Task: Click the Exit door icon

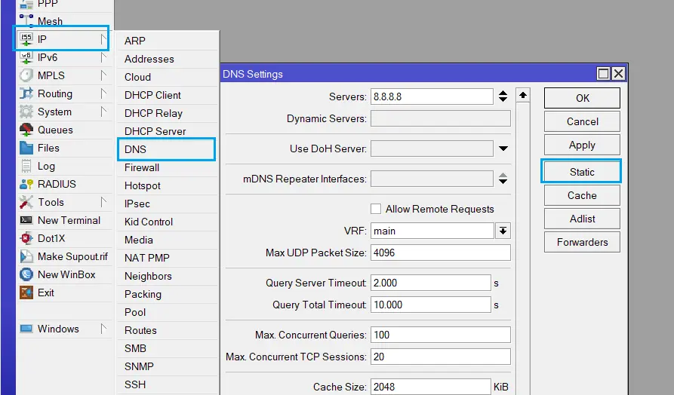Action: point(26,292)
